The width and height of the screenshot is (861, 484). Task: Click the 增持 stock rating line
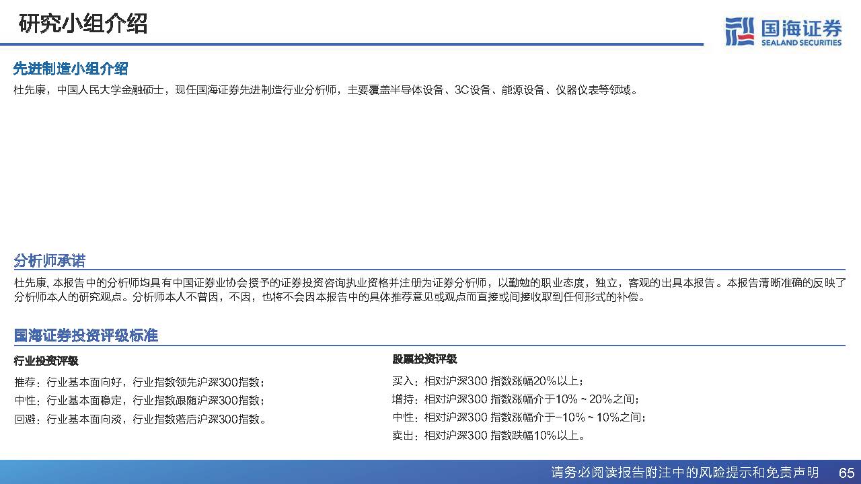[516, 399]
